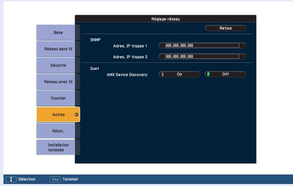The height and width of the screenshot is (186, 293).
Task: Click the Duet section heading
Action: (94, 68)
